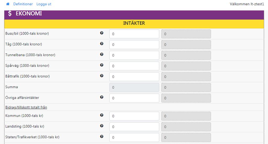Select the Tåg kronor input box

(134, 45)
